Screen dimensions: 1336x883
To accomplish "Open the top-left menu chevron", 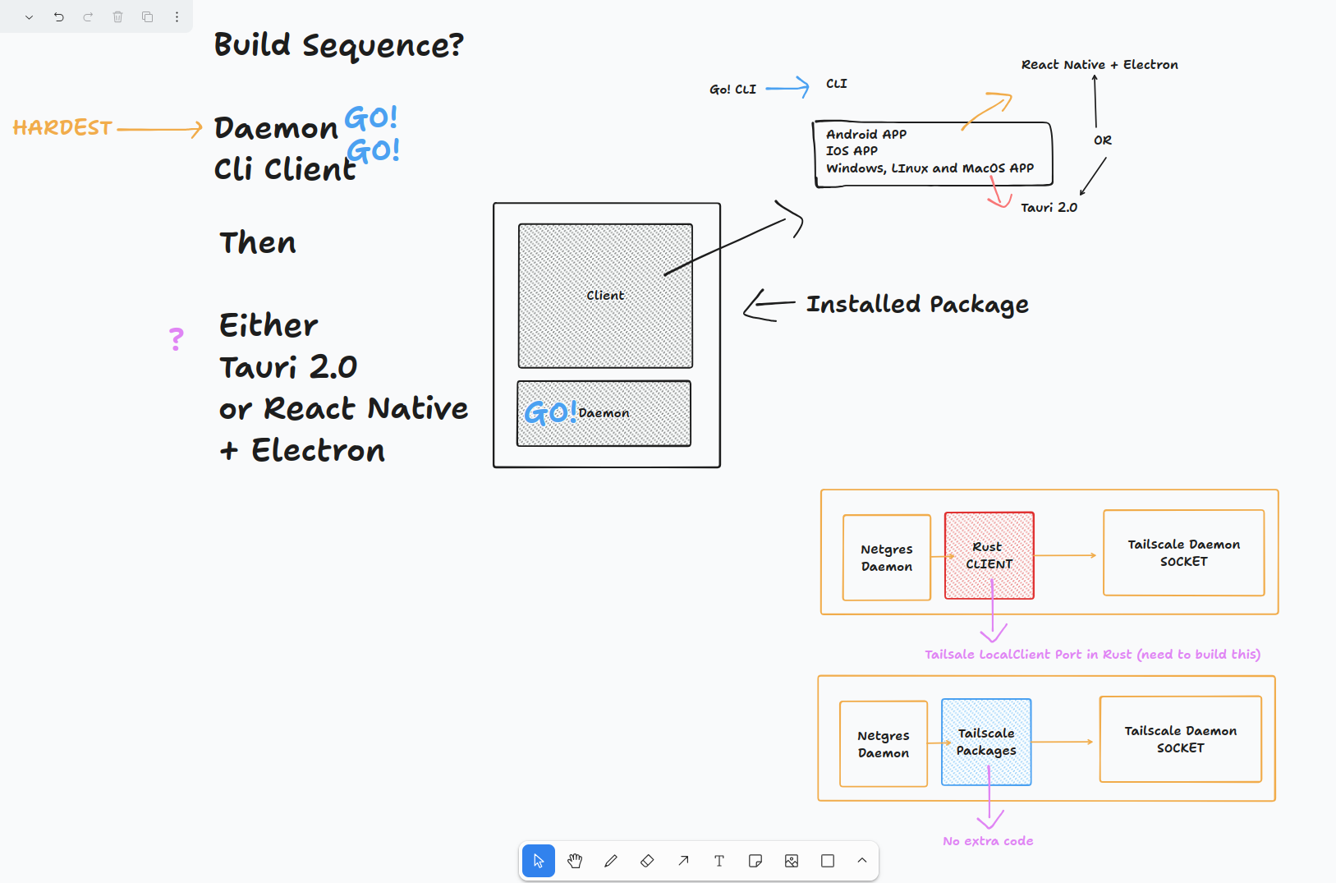I will tap(29, 16).
